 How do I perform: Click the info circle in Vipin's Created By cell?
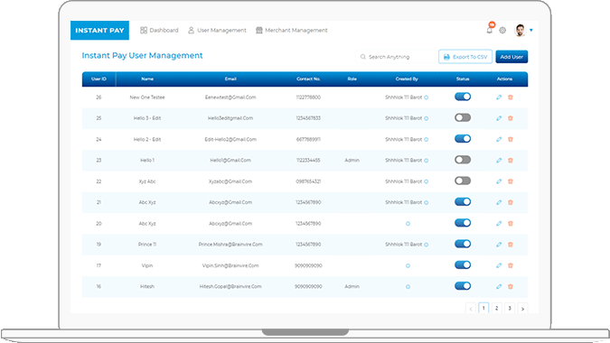(x=408, y=265)
